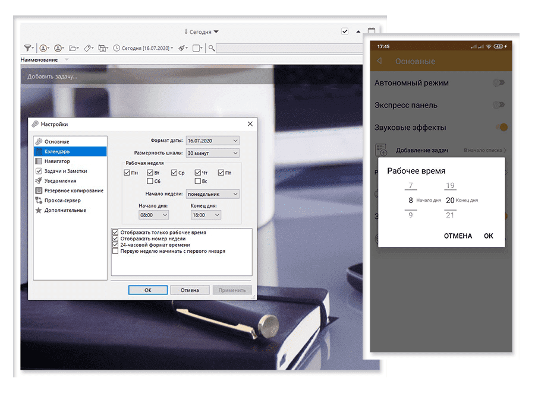
Task: Open the Уведомления settings section
Action: coord(70,181)
